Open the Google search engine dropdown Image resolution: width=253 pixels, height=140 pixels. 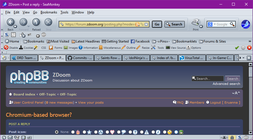point(215,24)
